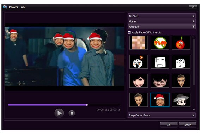Uncheck Apply Face Off to the clip
201x134 pixels.
click(x=129, y=32)
